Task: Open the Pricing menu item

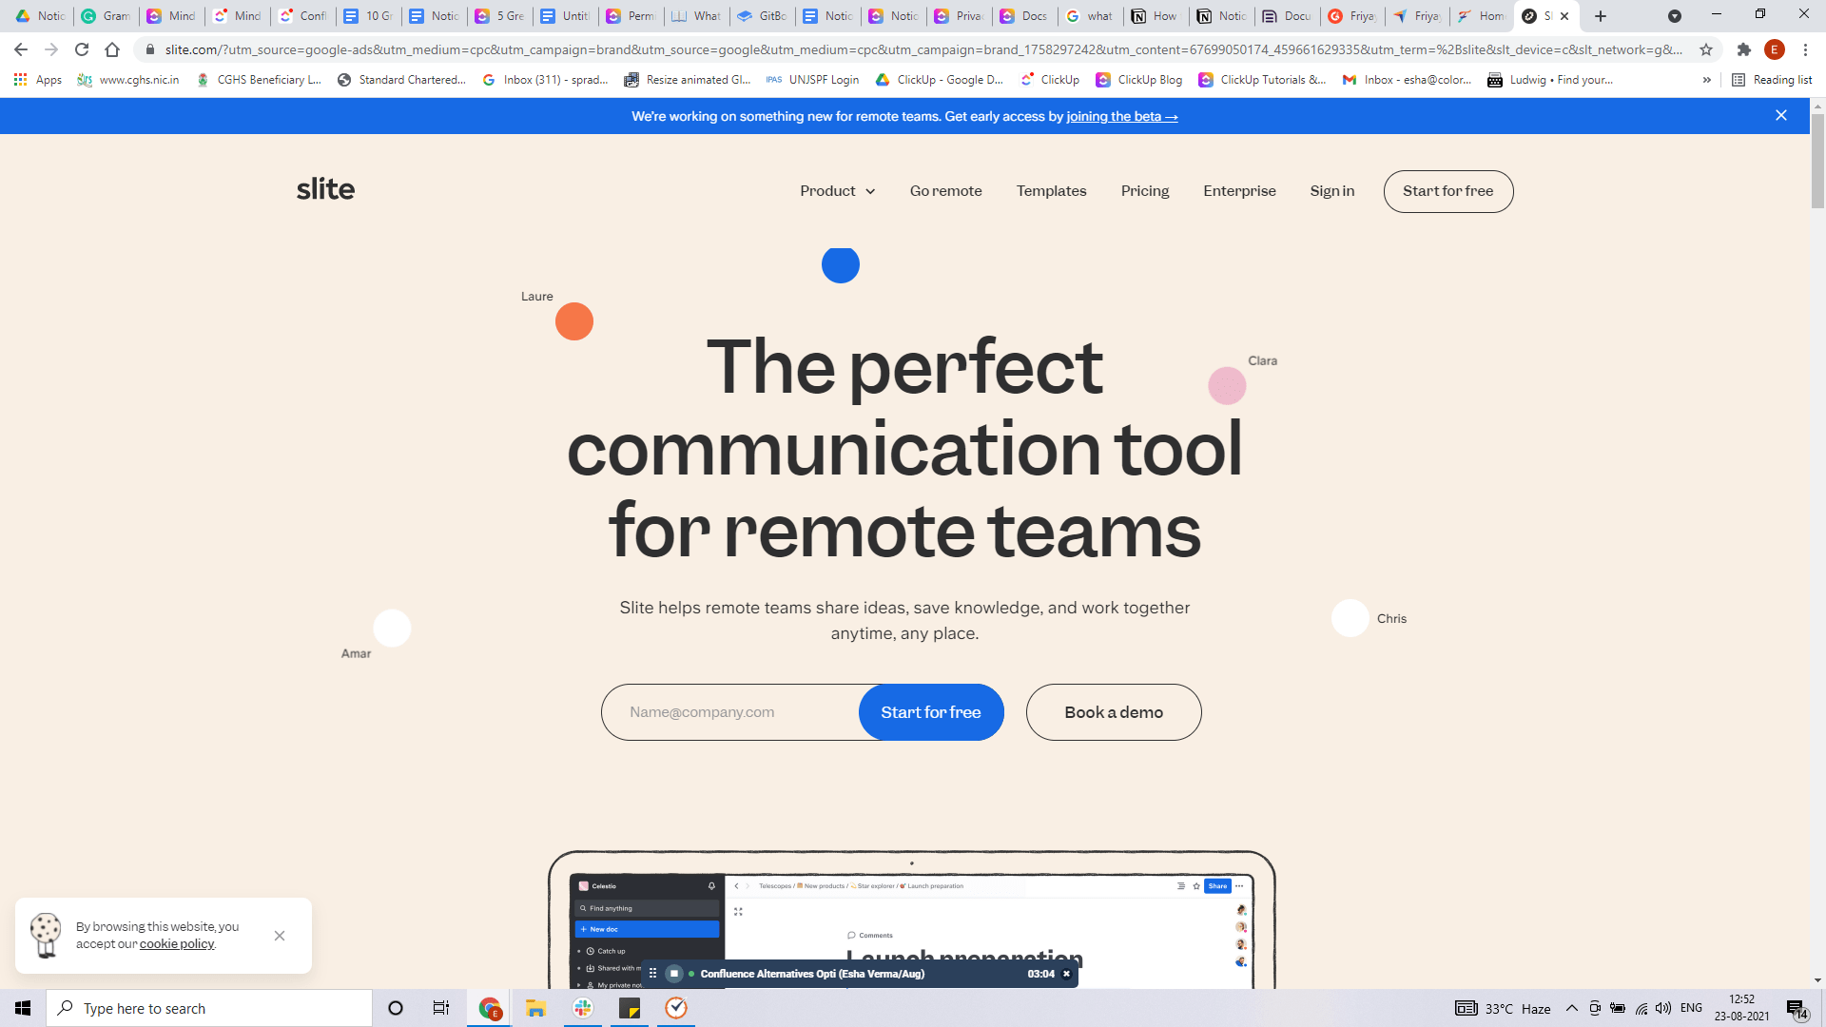Action: tap(1144, 191)
